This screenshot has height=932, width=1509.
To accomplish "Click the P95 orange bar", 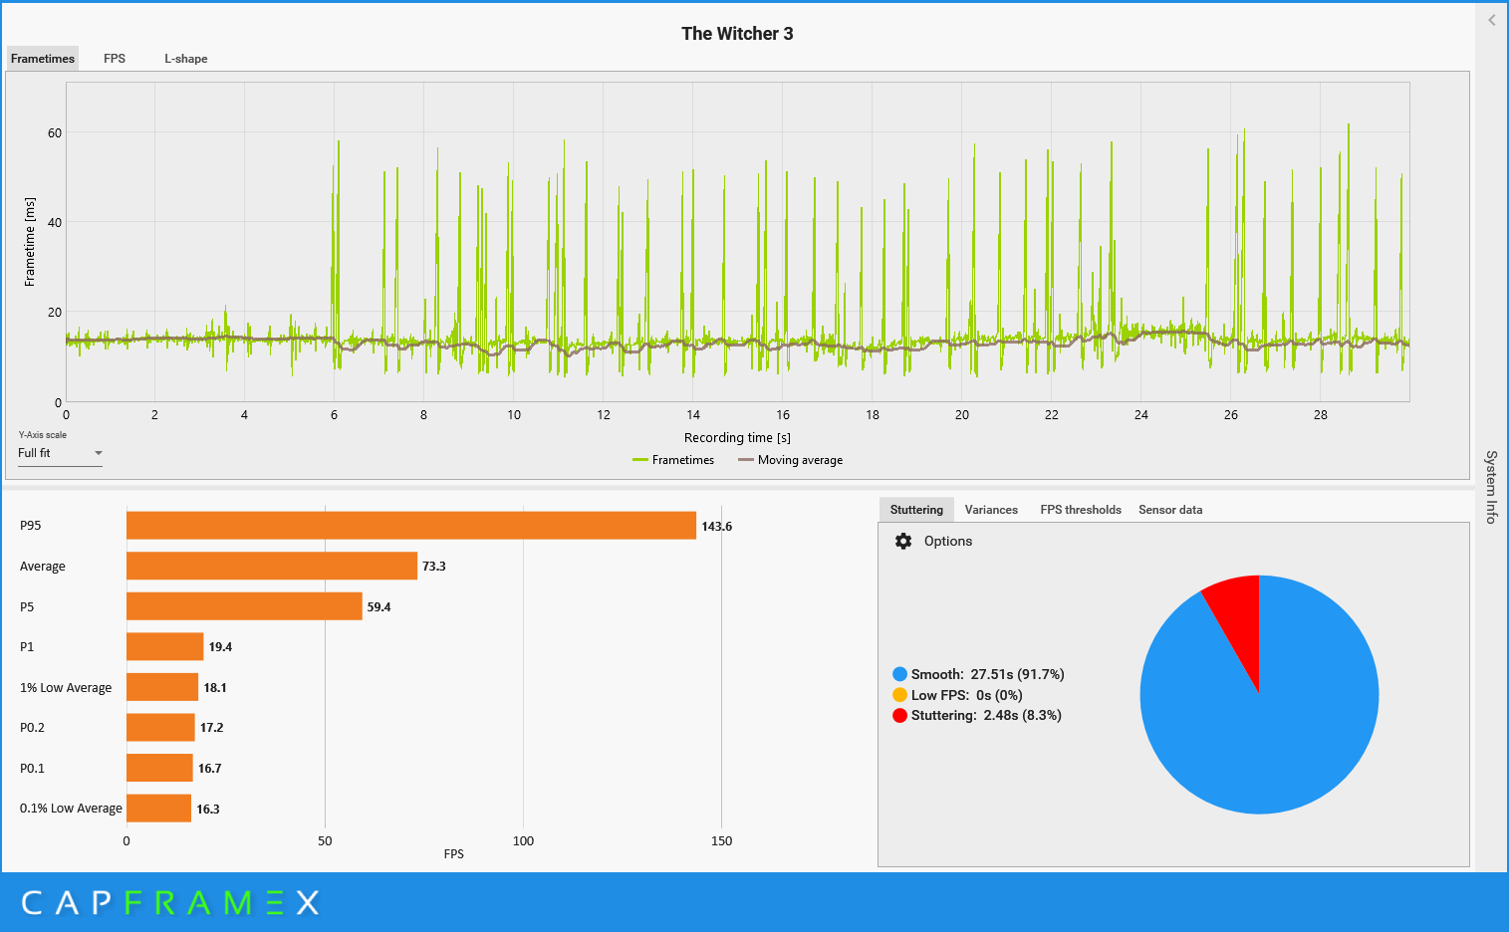I will 411,526.
